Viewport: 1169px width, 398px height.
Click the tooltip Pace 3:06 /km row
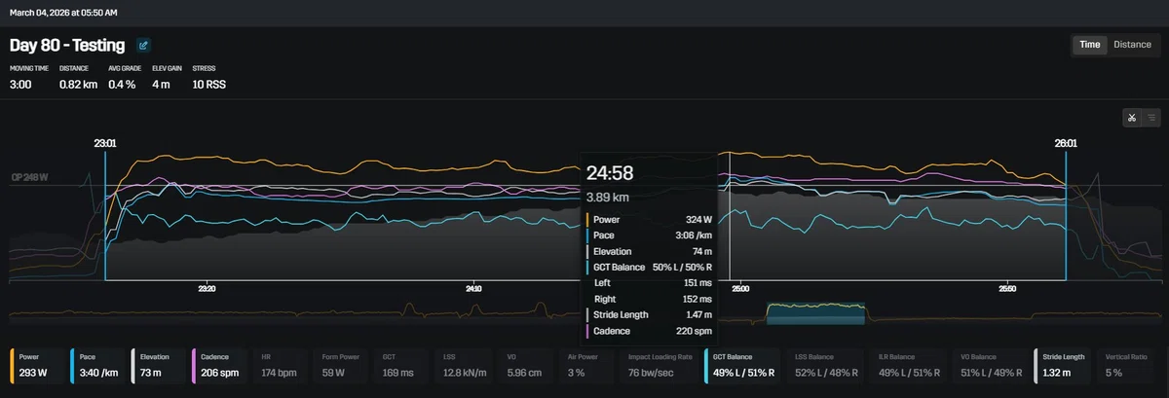[x=649, y=235]
